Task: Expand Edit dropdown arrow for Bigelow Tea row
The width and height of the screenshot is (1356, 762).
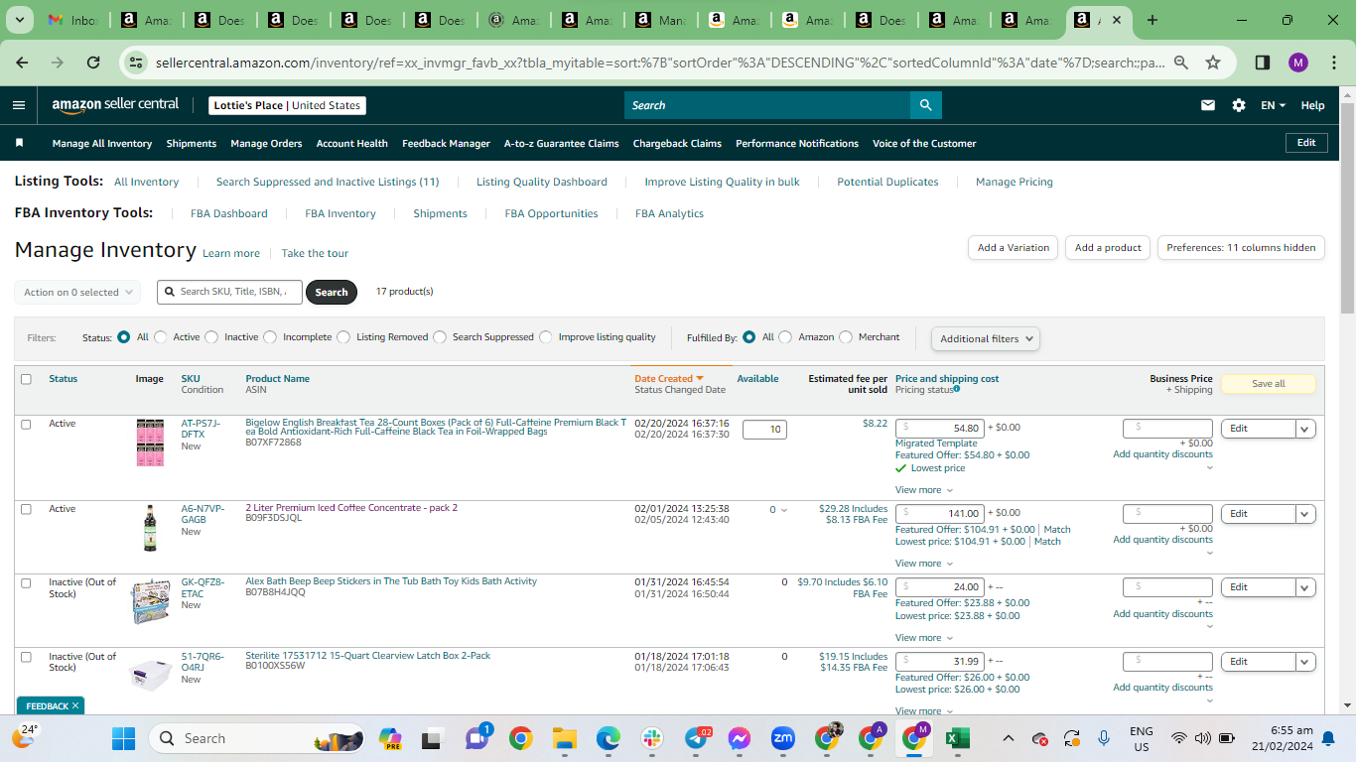Action: click(1305, 429)
